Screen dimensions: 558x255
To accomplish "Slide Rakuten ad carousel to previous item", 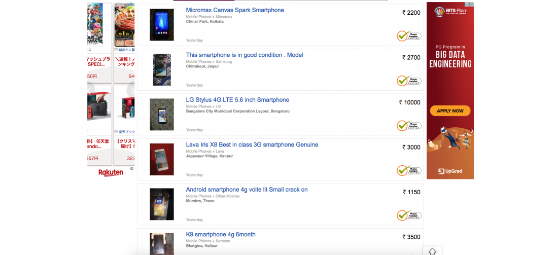I will click(x=90, y=91).
